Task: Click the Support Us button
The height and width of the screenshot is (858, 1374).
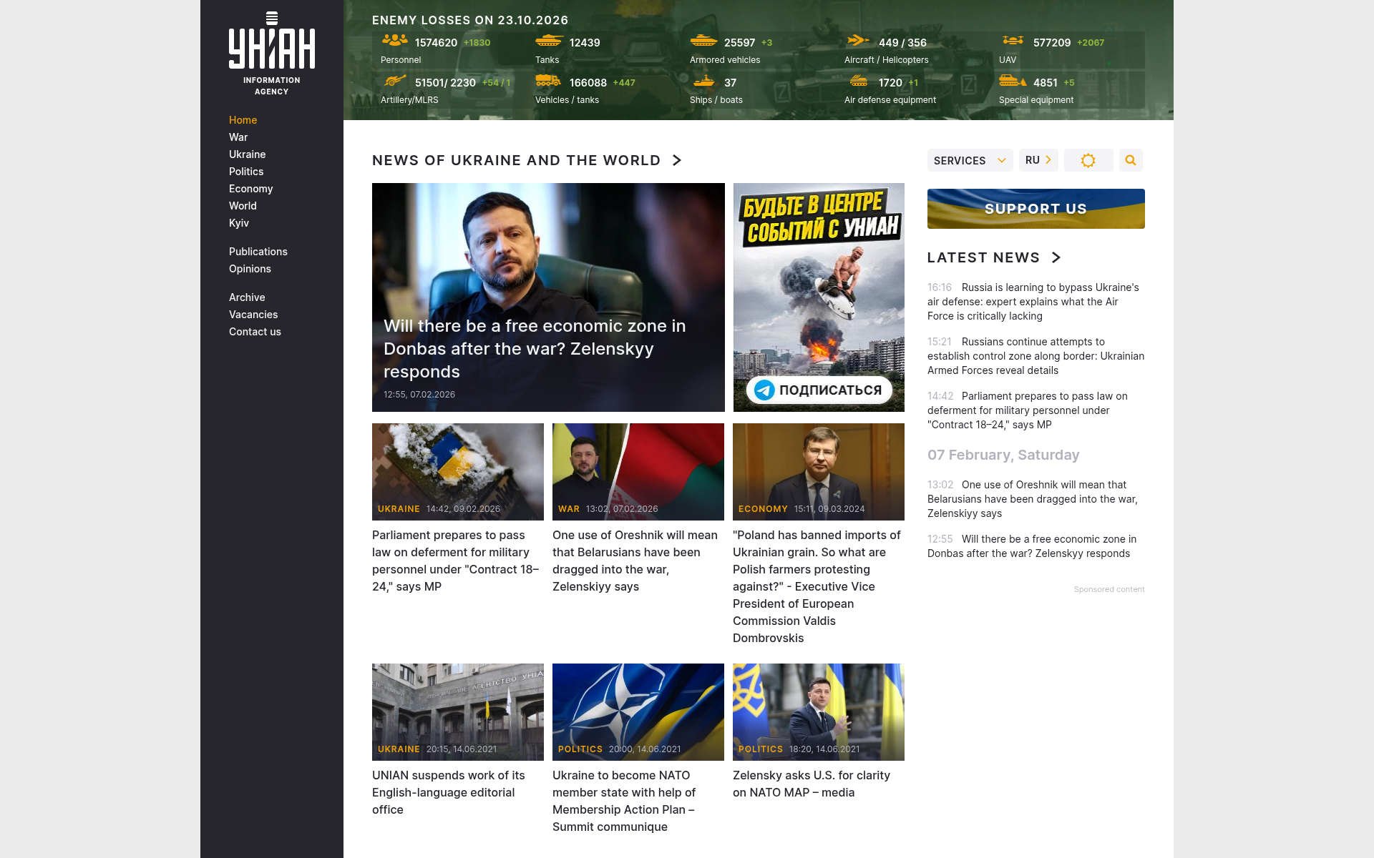Action: (1036, 209)
